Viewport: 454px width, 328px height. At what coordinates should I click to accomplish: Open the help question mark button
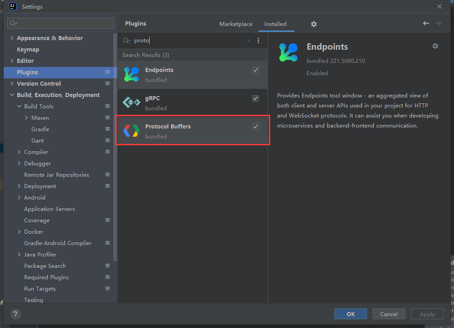pyautogui.click(x=15, y=314)
